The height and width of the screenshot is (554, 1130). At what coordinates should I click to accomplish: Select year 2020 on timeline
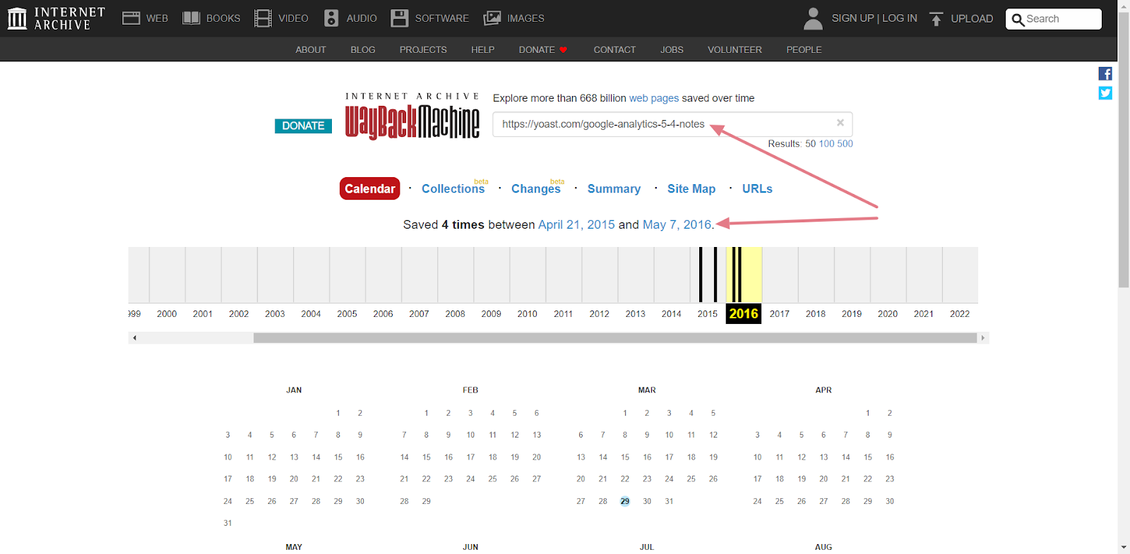pos(888,314)
